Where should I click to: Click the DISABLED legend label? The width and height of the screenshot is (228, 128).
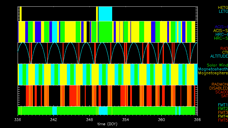click(x=218, y=88)
